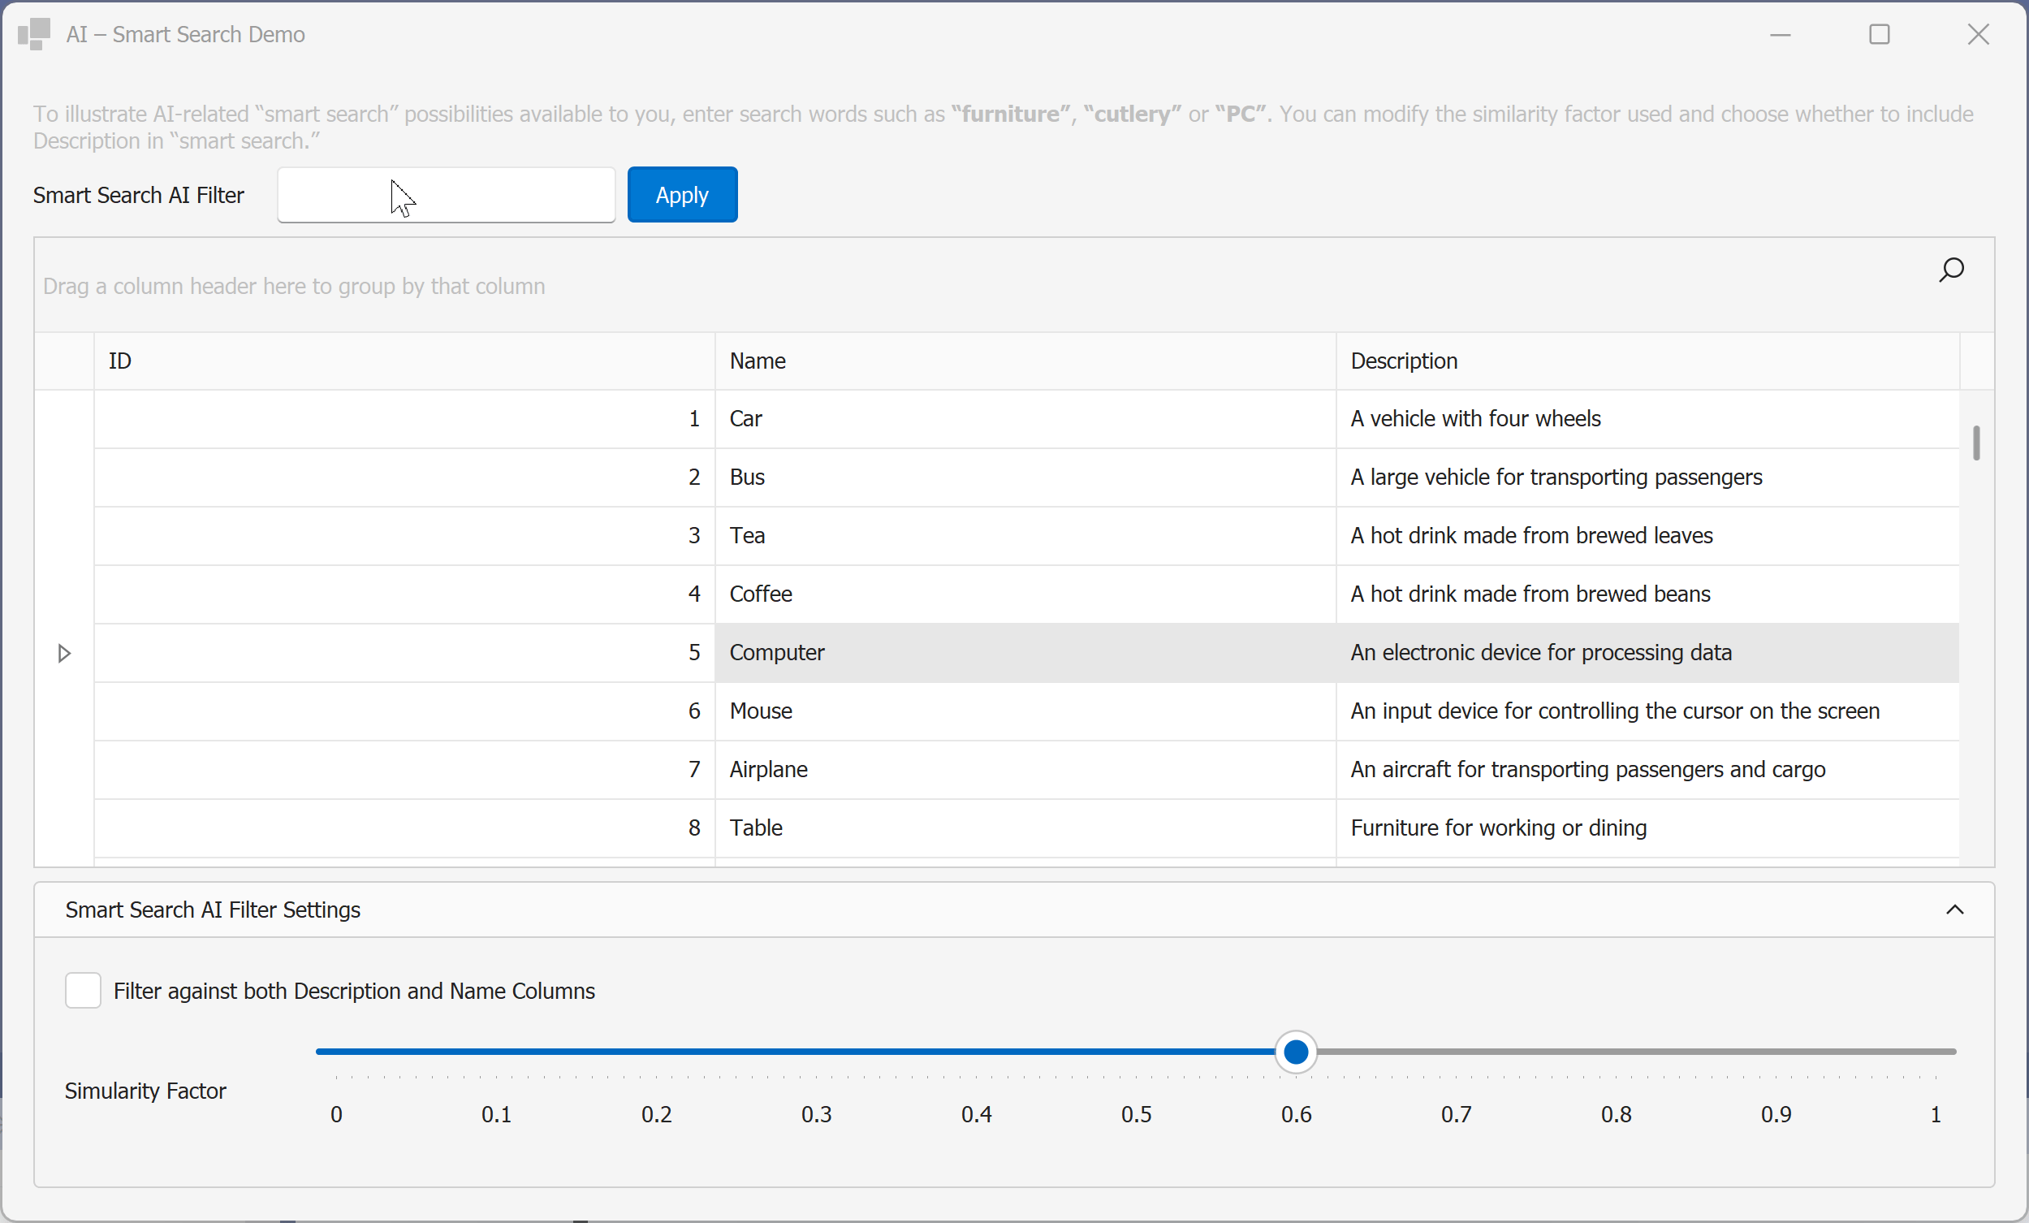Click the ID cell of the Table row
This screenshot has width=2029, height=1223.
tap(404, 828)
